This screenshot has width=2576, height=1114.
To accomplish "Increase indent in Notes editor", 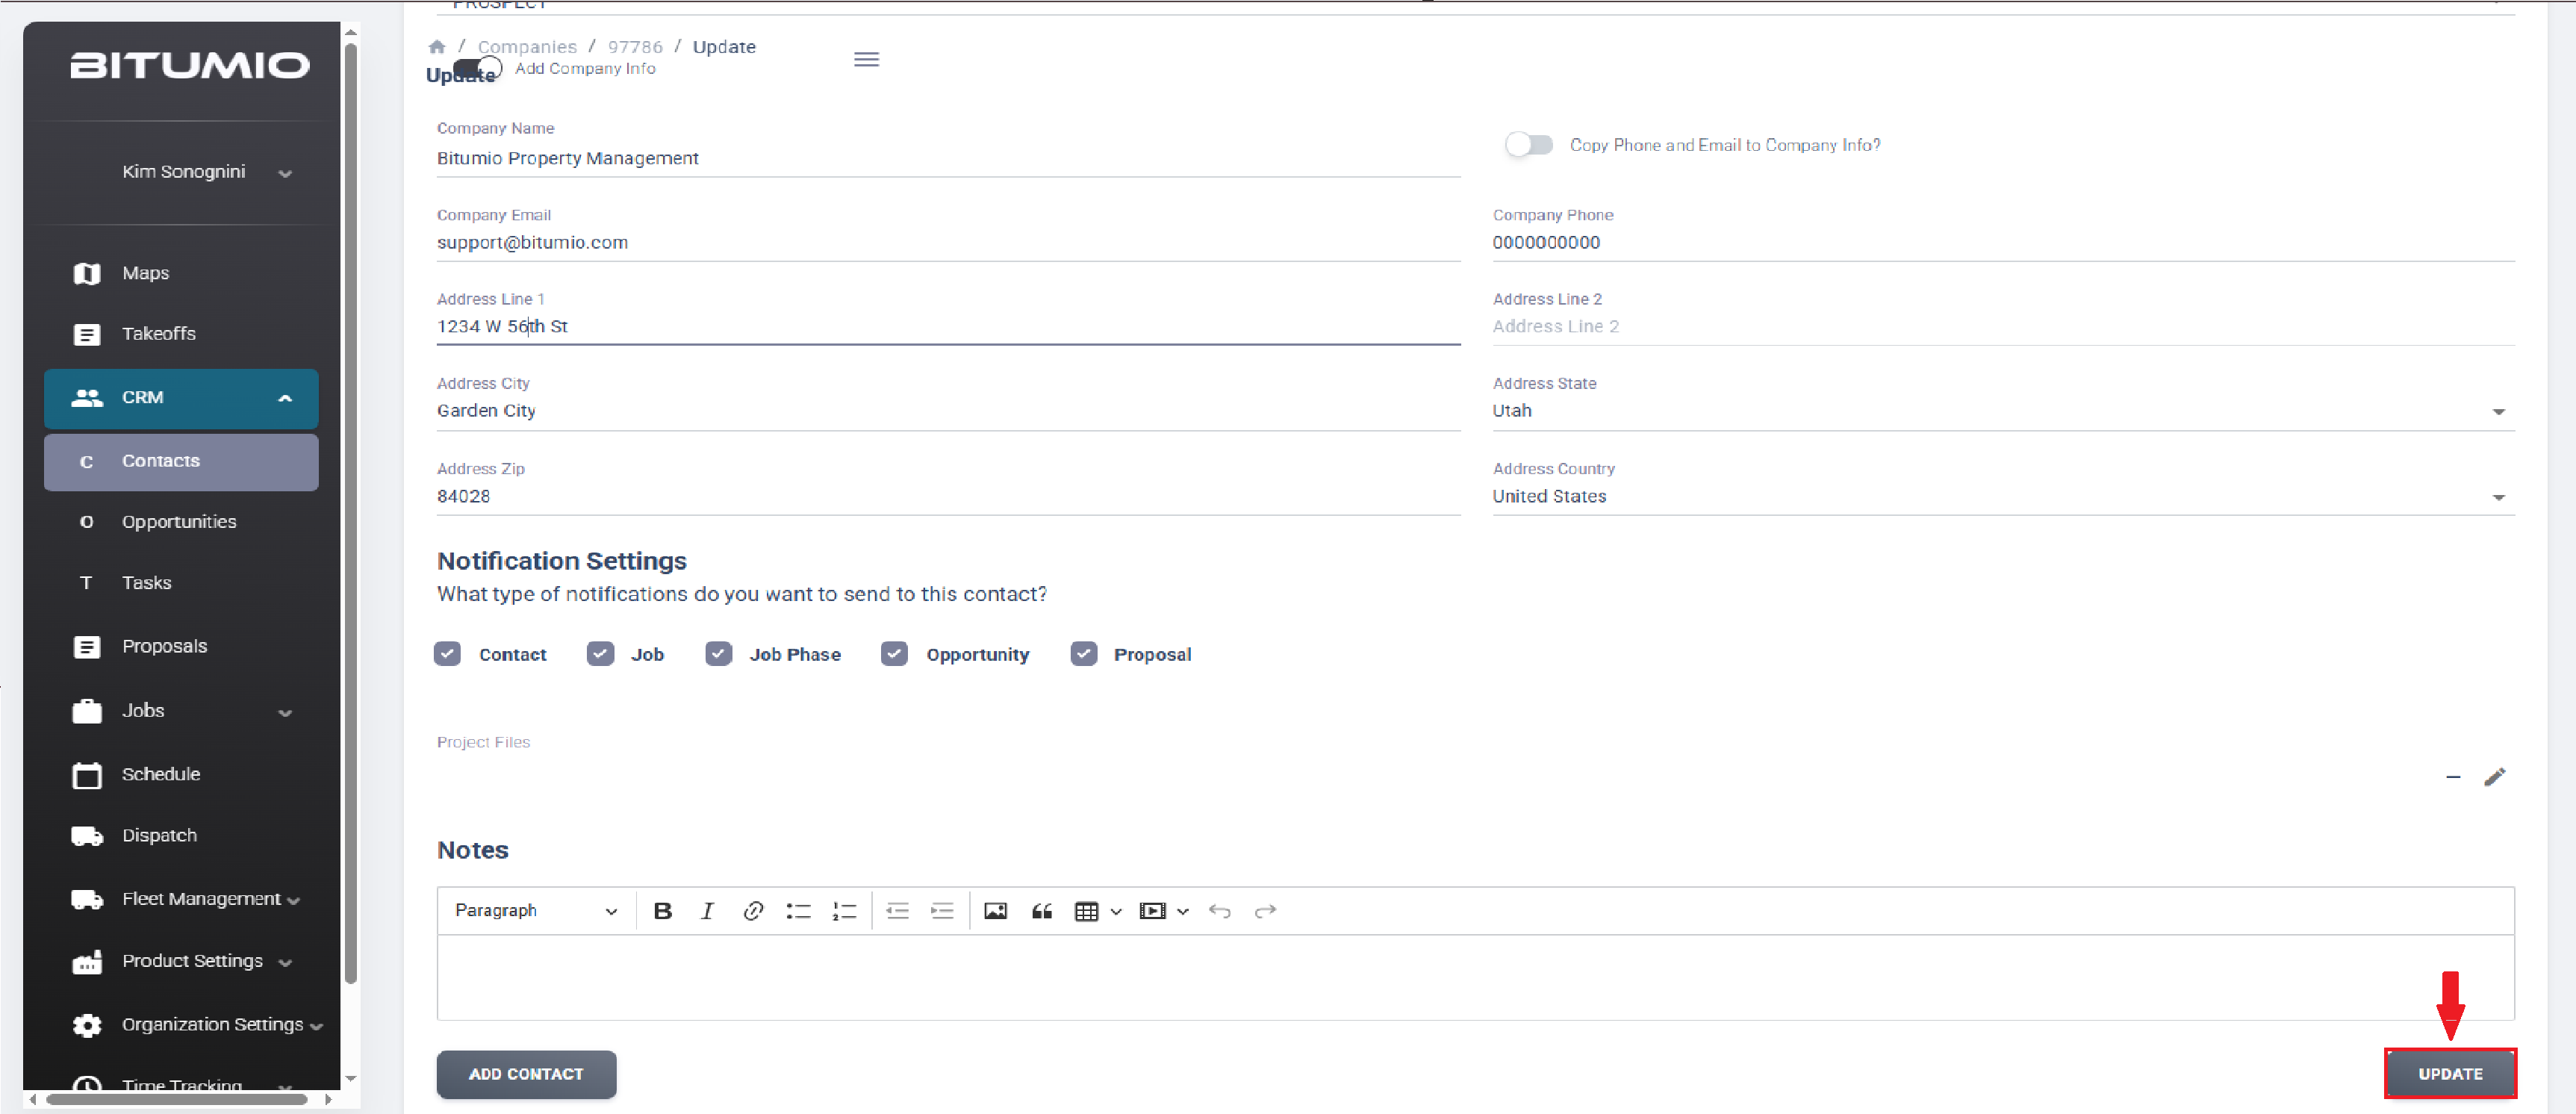I will (942, 911).
